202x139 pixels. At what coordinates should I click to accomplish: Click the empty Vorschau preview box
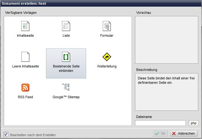point(166,40)
